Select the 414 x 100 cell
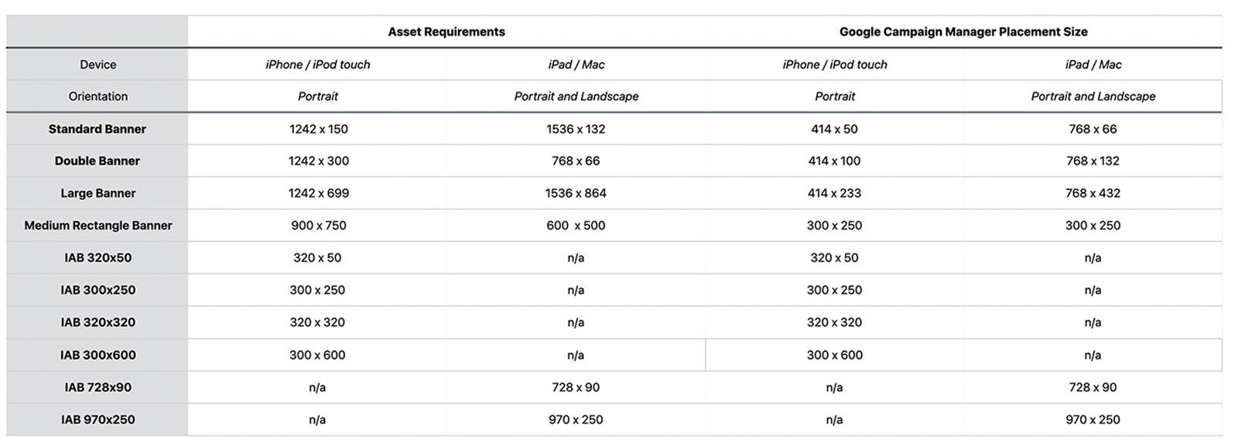 834,161
